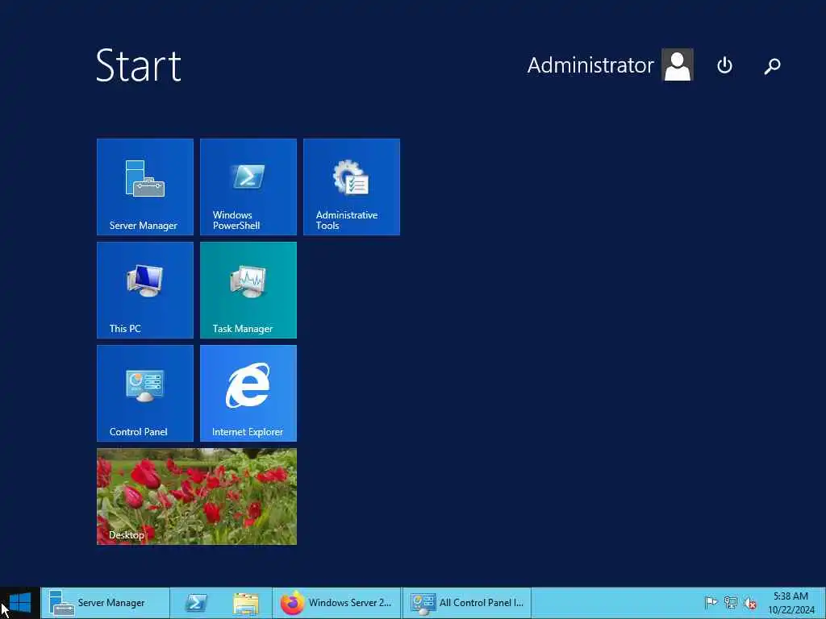
Task: Open the Administrative Tools tile
Action: tap(352, 187)
